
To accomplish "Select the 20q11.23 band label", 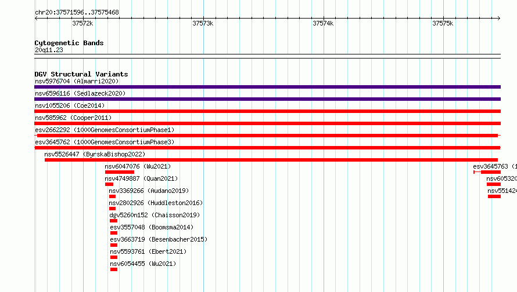I will coord(49,50).
